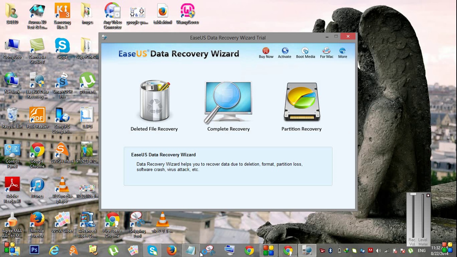
Task: Open Deleted File Recovery mode
Action: click(154, 106)
